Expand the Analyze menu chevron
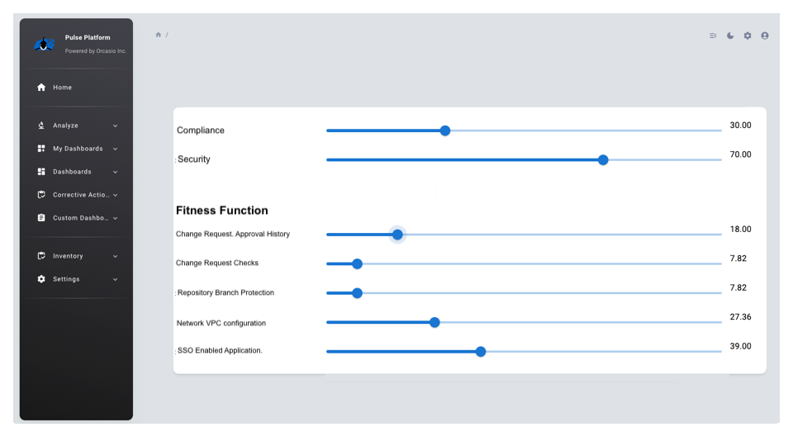 click(115, 126)
